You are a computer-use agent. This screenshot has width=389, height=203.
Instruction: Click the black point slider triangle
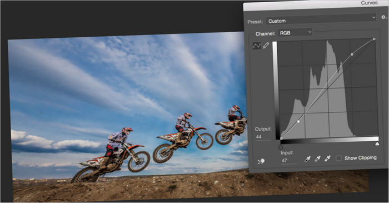coord(281,147)
